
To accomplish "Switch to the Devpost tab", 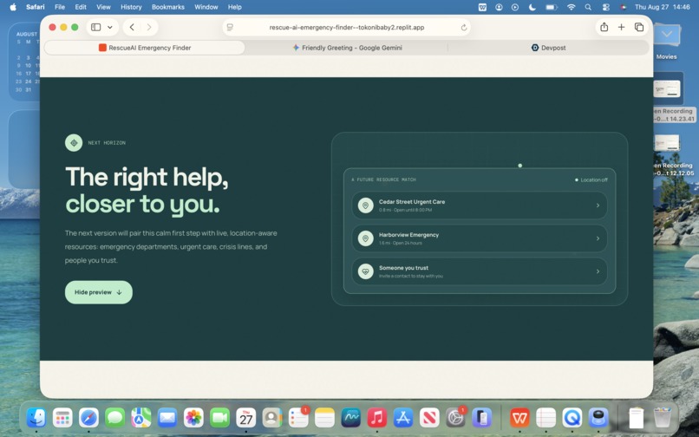I will 548,48.
